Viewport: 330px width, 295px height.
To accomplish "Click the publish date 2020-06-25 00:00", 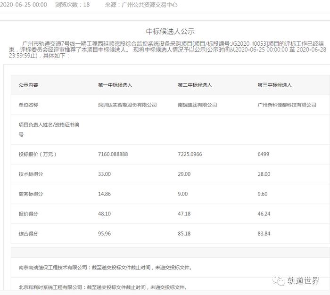I will (24, 5).
